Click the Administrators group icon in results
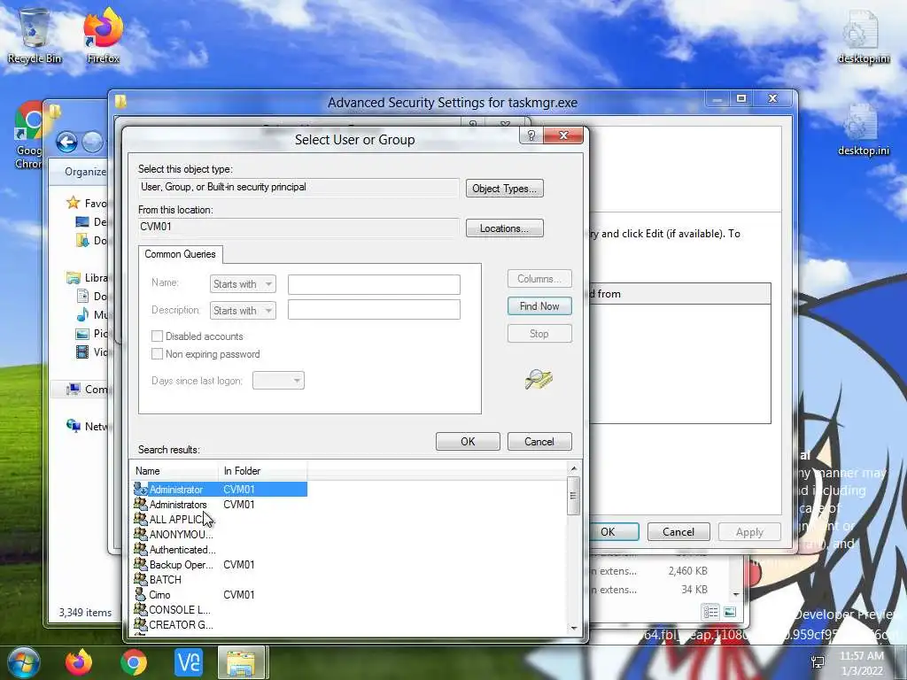This screenshot has height=680, width=907. pos(141,504)
